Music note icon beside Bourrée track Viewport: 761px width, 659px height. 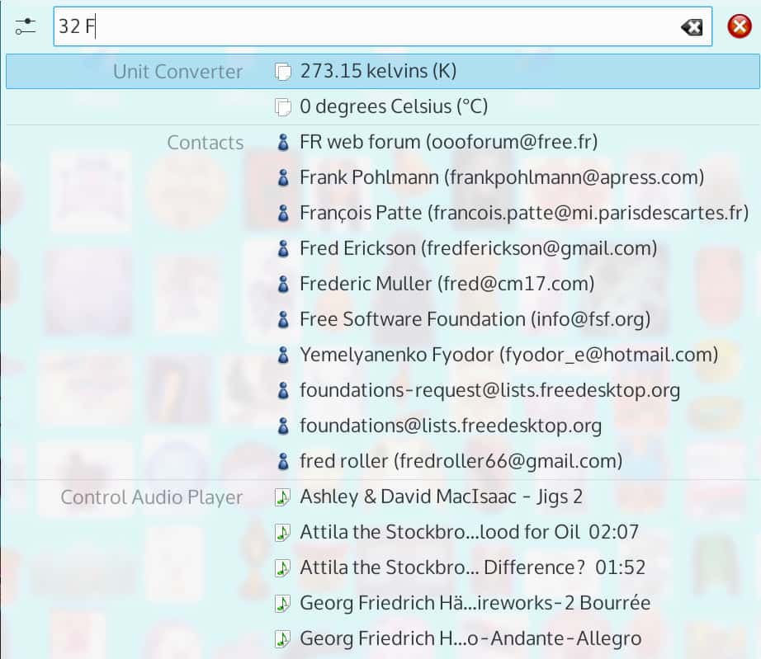(282, 603)
